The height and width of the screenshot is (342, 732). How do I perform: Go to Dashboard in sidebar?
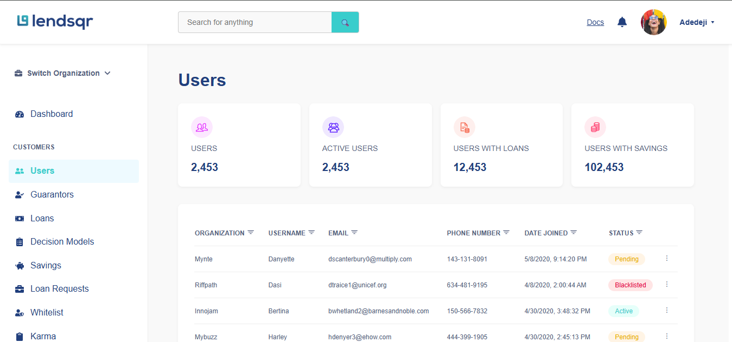pos(52,114)
